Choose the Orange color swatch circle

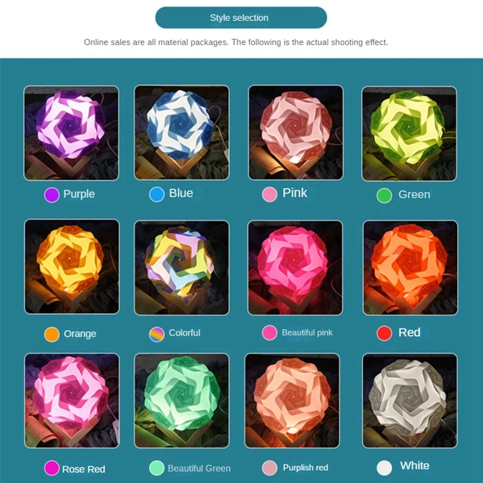click(x=52, y=334)
